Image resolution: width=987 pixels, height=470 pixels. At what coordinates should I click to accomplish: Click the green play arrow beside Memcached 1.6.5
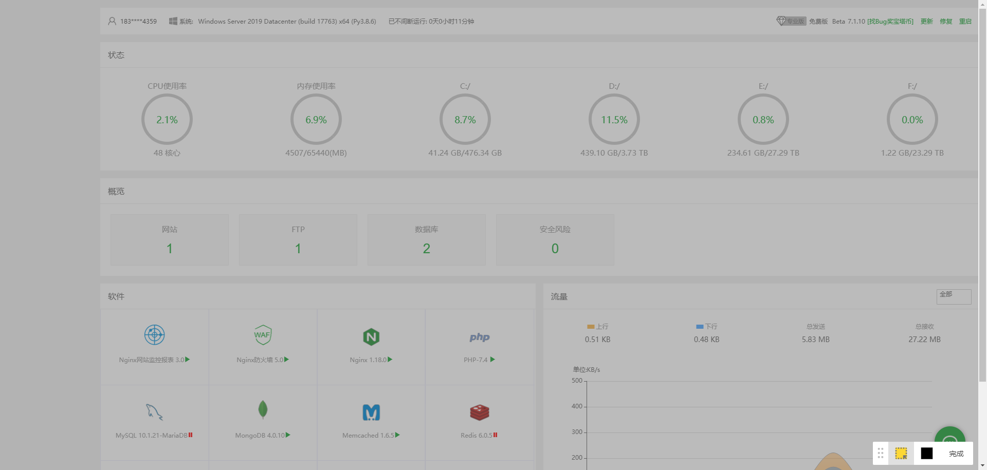coord(397,435)
